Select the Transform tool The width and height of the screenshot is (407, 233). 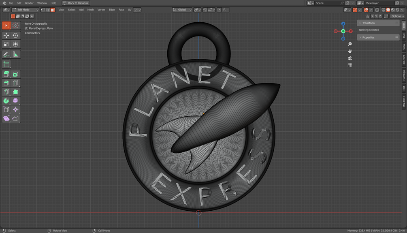pyautogui.click(x=15, y=44)
